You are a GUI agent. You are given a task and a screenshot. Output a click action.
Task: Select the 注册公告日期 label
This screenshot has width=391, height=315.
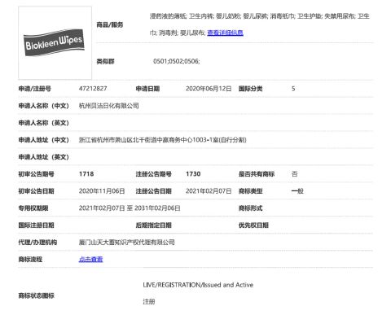tap(154, 191)
